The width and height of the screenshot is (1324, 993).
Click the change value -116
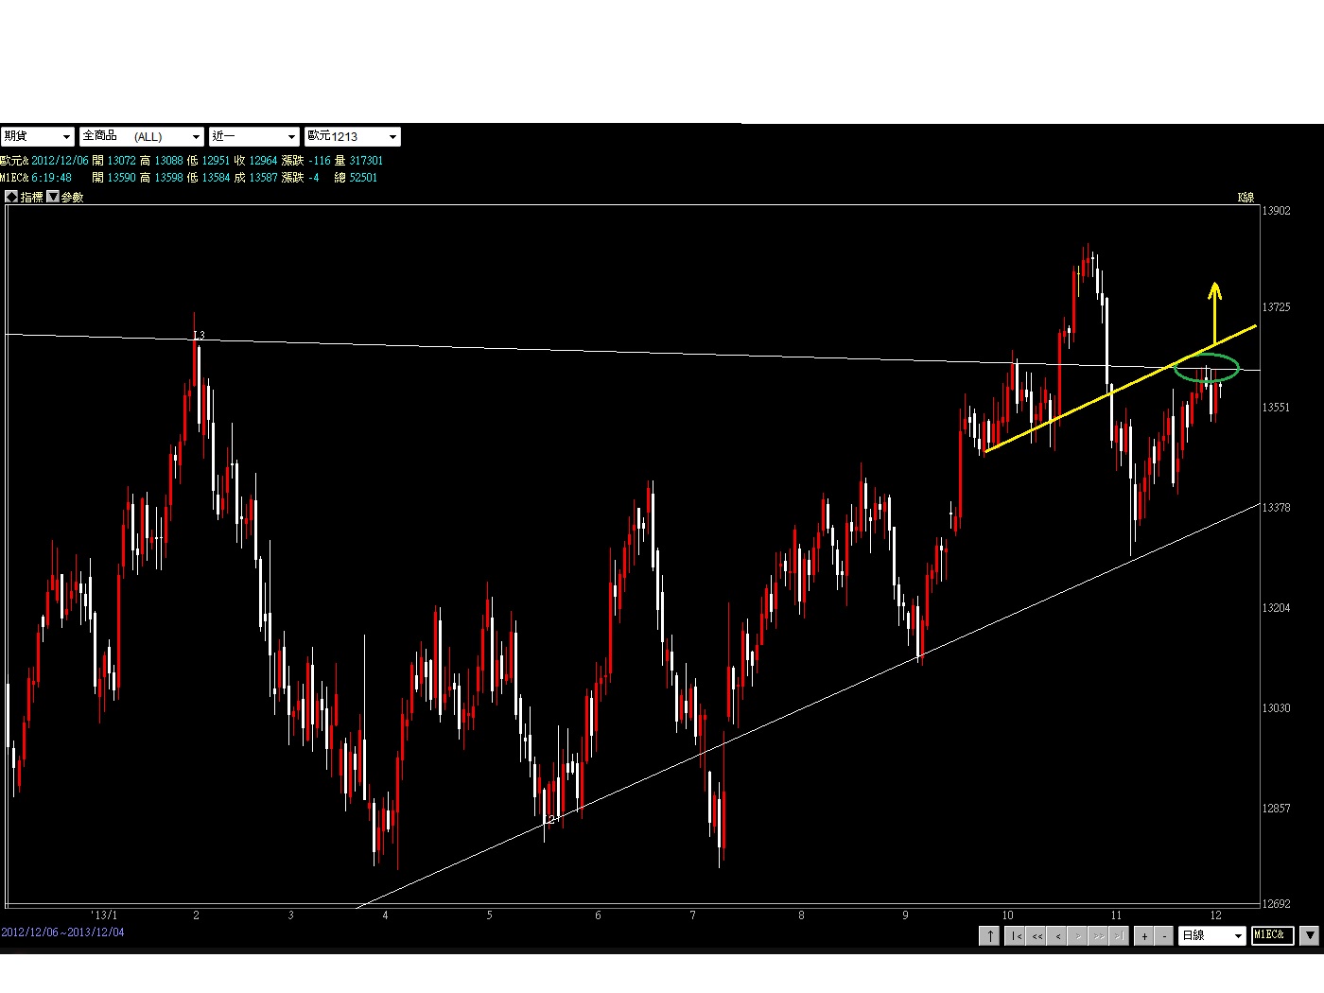coord(320,161)
